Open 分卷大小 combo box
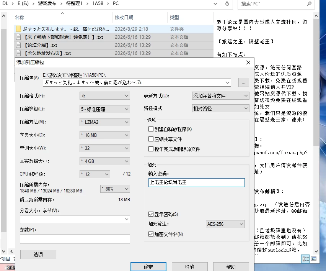 (x=75, y=219)
